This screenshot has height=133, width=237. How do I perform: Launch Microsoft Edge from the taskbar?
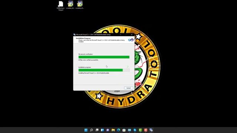[118, 130]
